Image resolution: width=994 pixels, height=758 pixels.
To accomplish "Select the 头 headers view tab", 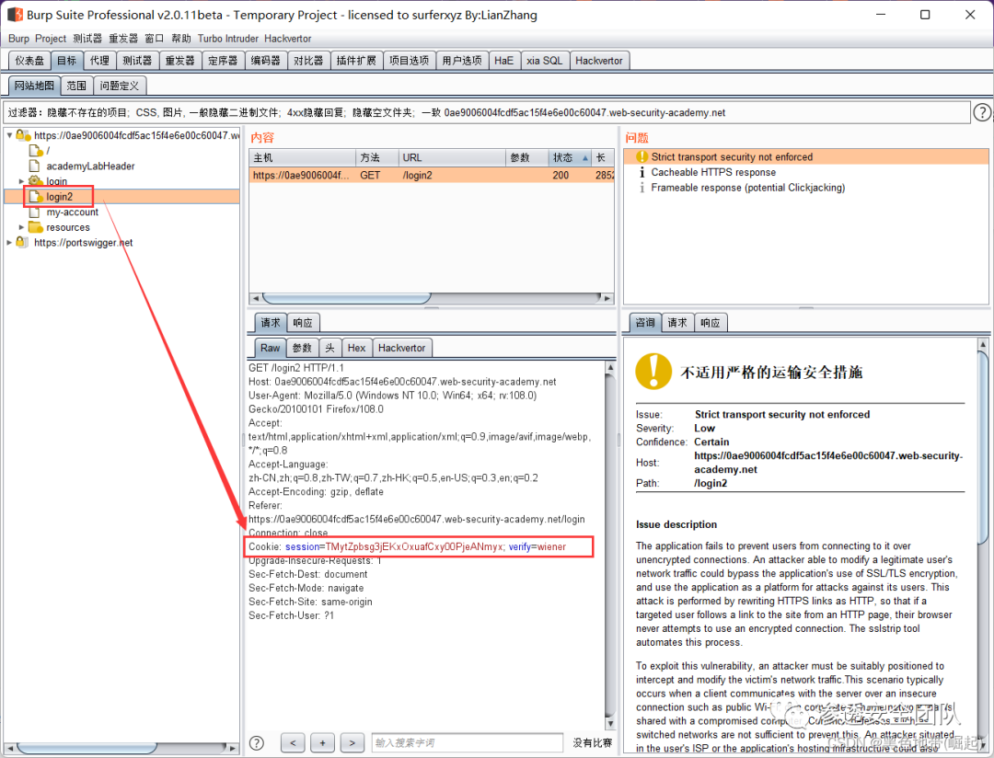I will pyautogui.click(x=329, y=348).
